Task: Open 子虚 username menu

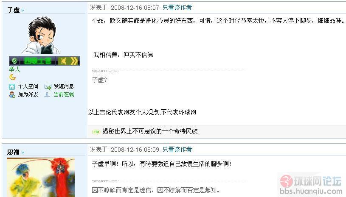Action: click(13, 10)
